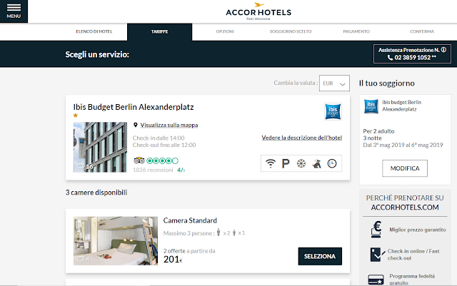Go to the Elenco di Hotel step tab
This screenshot has height=286, width=457.
tap(94, 31)
